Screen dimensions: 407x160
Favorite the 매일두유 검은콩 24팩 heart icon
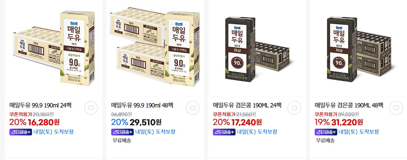click(294, 108)
